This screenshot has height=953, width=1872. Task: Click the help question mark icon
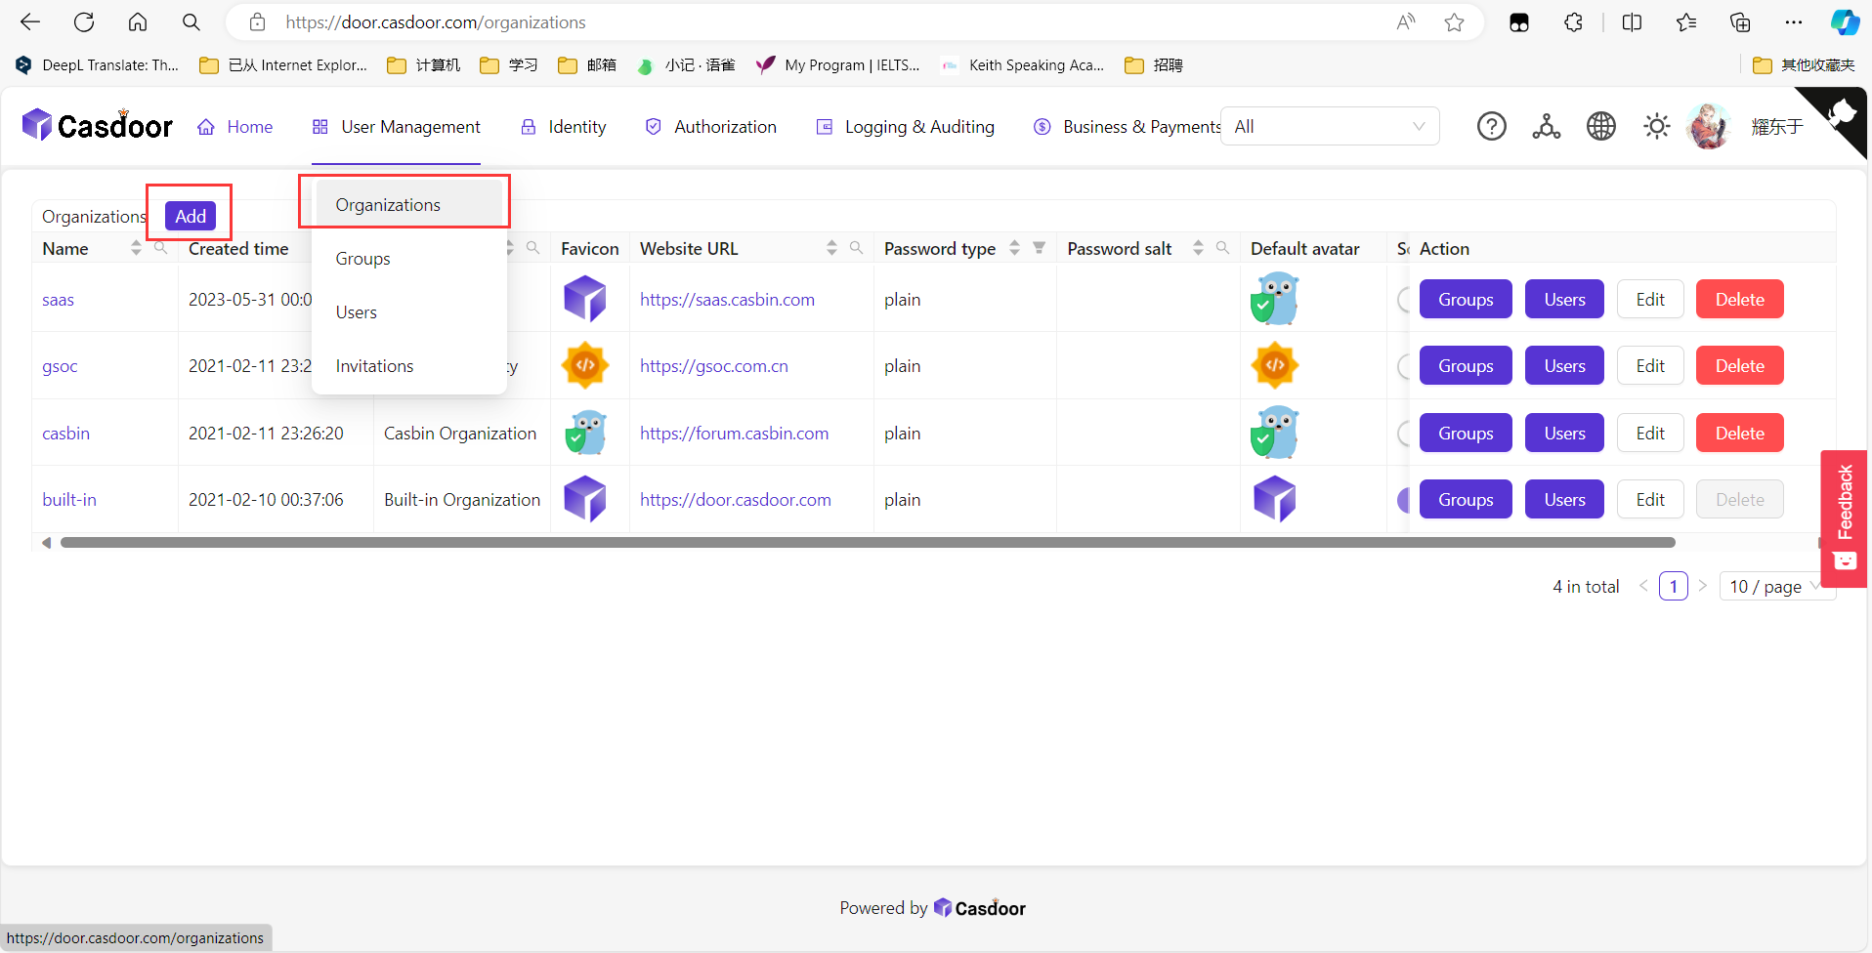tap(1491, 126)
